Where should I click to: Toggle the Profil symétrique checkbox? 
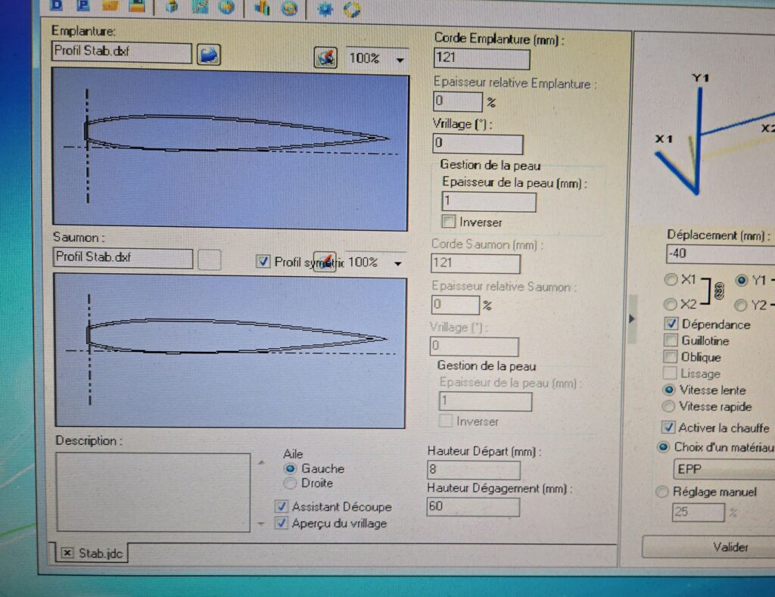click(263, 261)
